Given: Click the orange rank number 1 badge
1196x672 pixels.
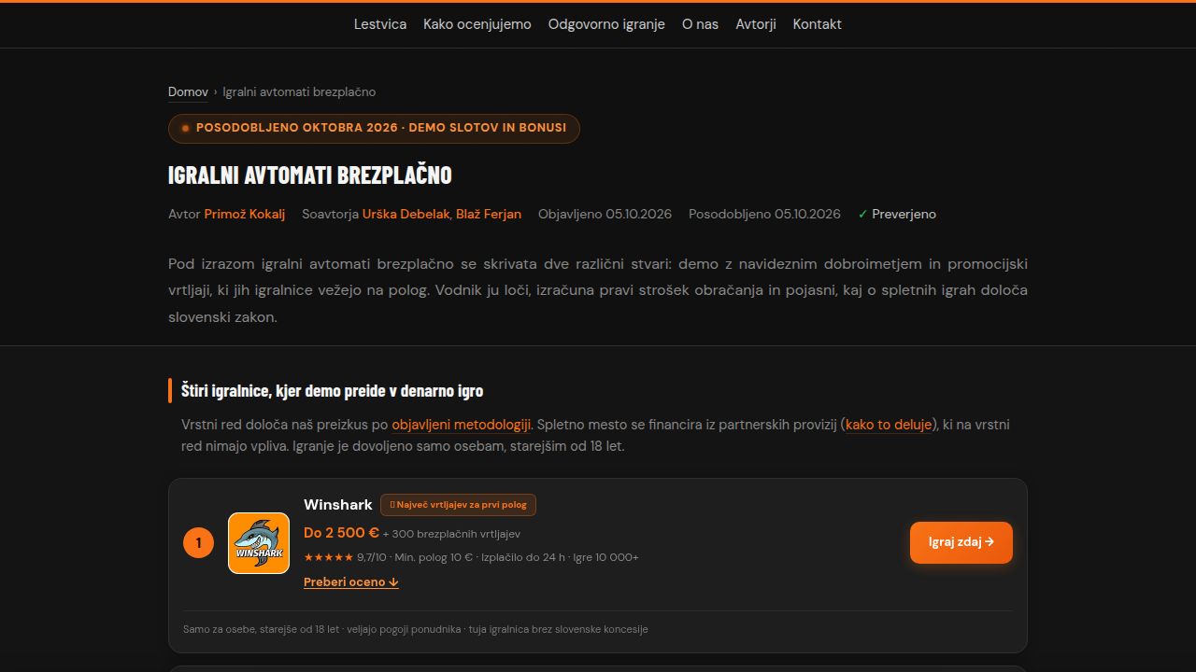Looking at the screenshot, I should (x=198, y=543).
